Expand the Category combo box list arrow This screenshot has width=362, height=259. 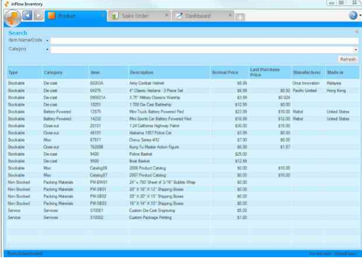tap(356, 50)
